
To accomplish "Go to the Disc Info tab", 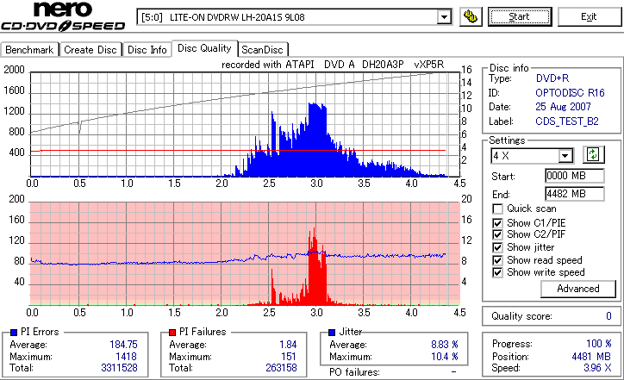I will pyautogui.click(x=147, y=50).
